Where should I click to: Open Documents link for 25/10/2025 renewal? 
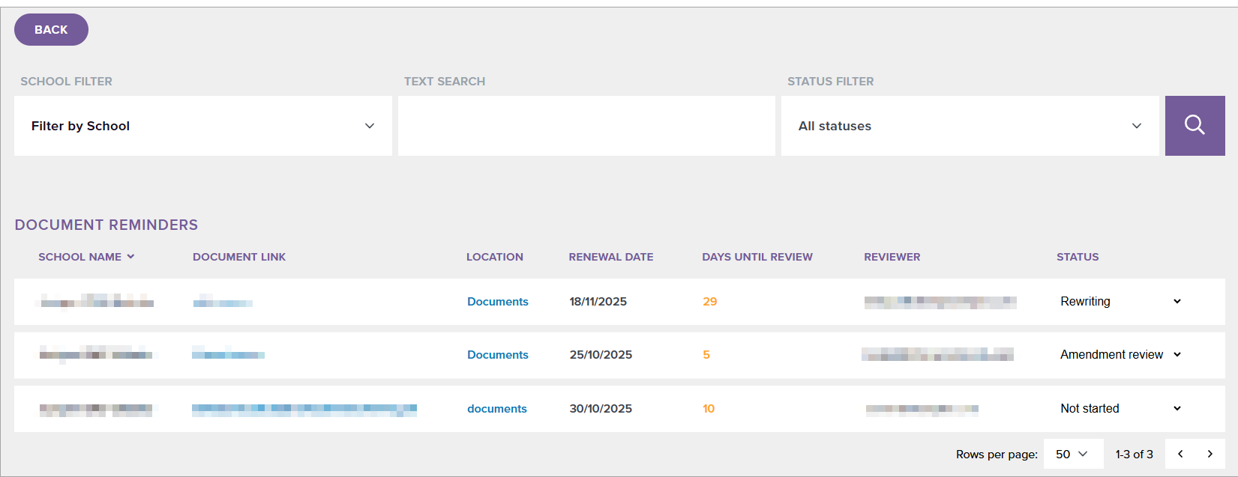[498, 355]
